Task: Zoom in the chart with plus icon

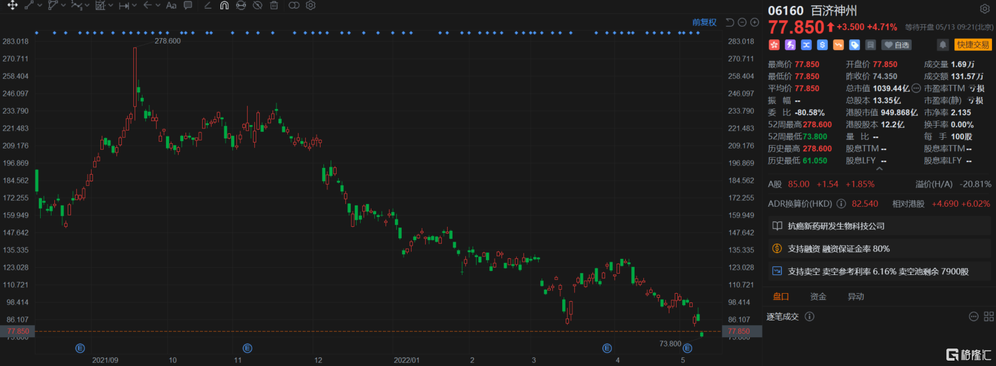Action: [754, 22]
